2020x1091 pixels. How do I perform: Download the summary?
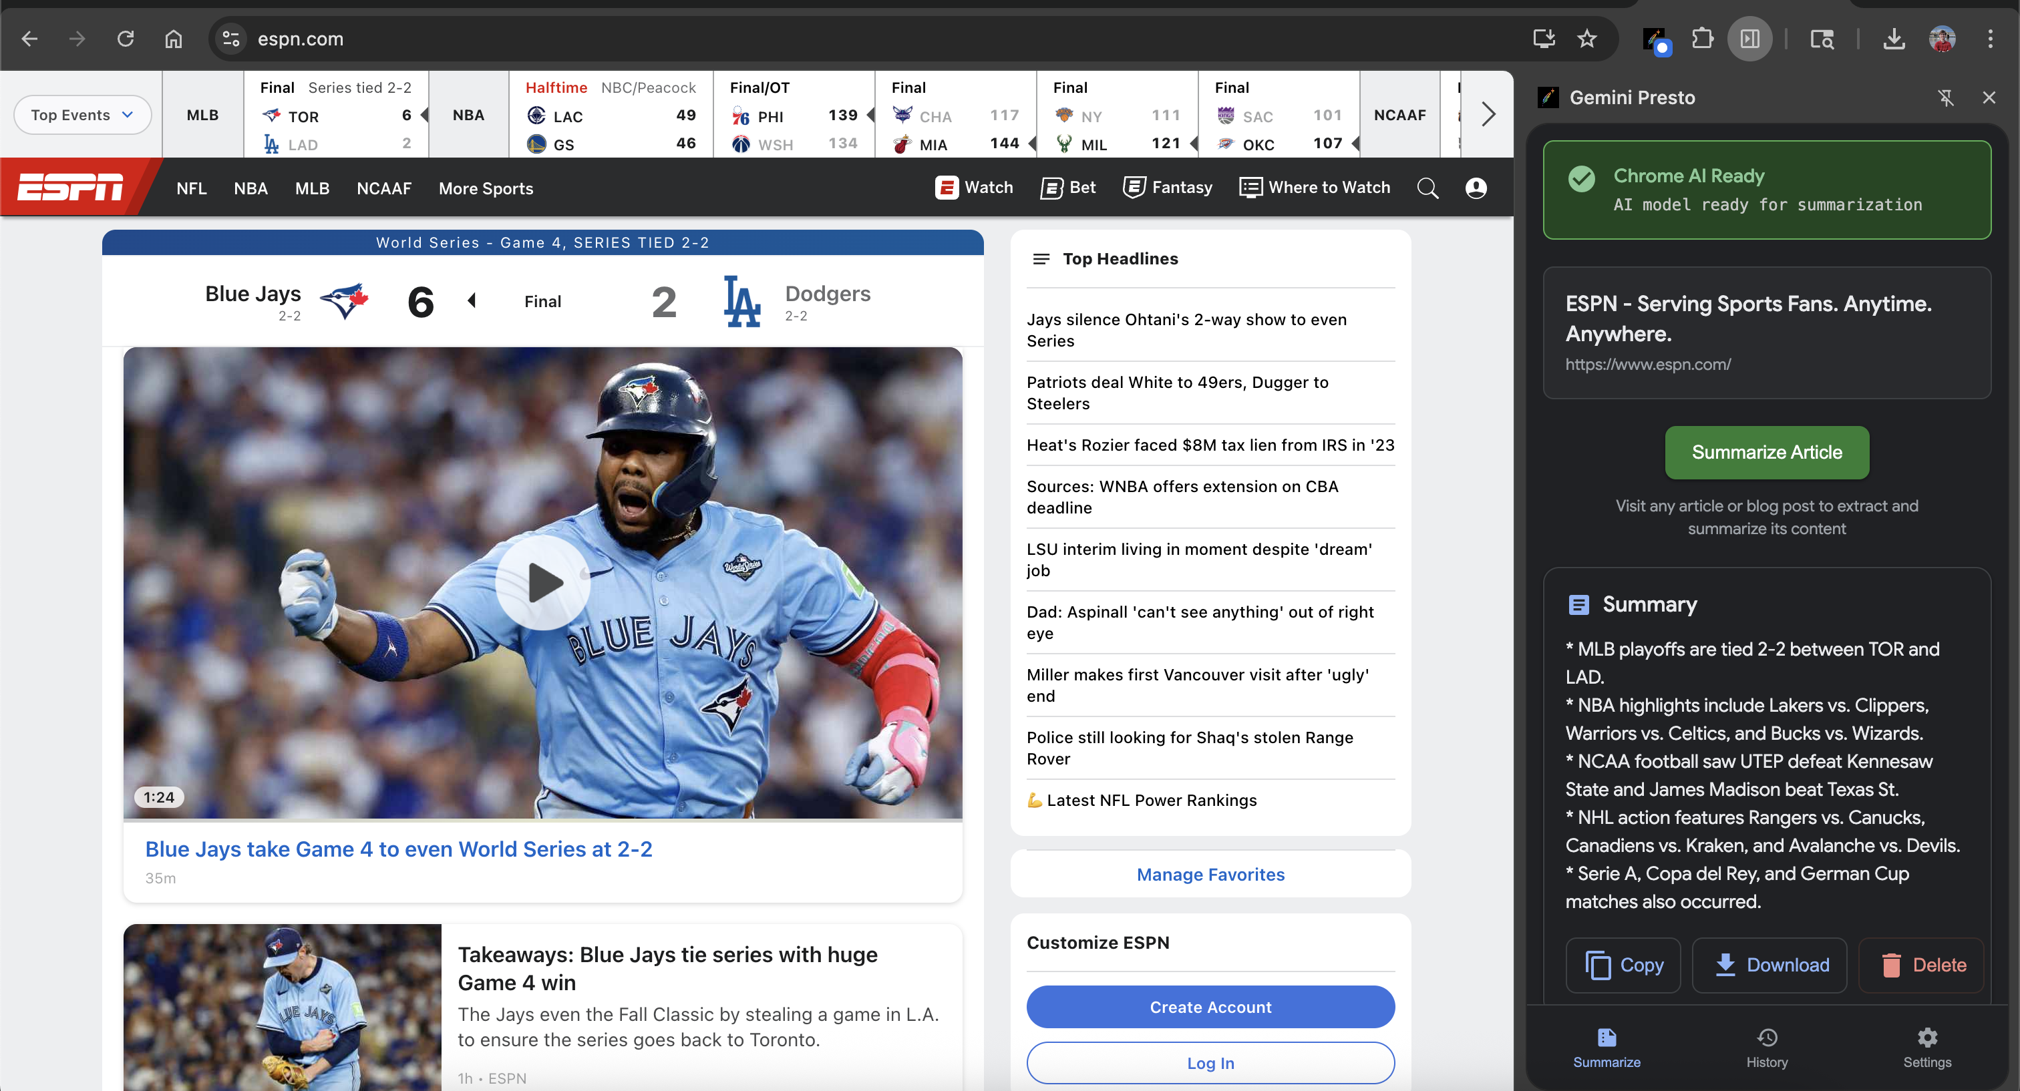click(1770, 965)
